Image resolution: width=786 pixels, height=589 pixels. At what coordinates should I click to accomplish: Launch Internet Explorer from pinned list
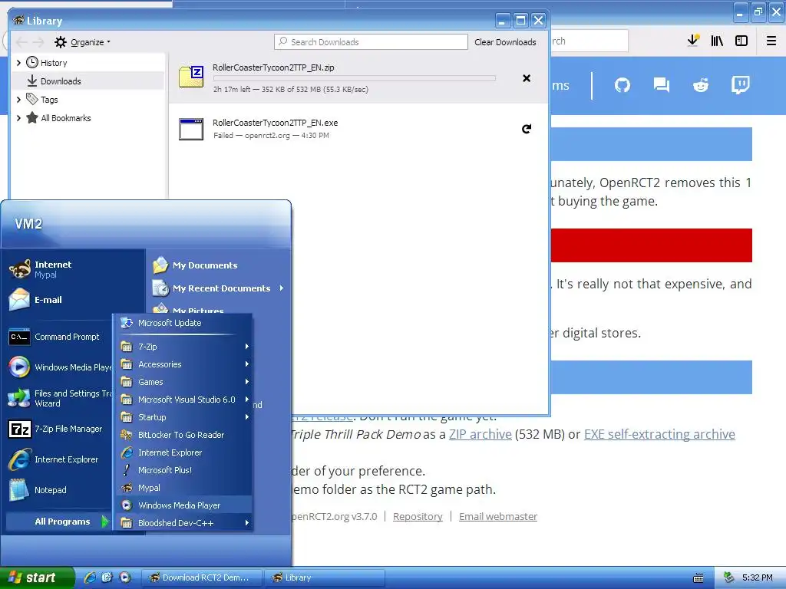(59, 459)
